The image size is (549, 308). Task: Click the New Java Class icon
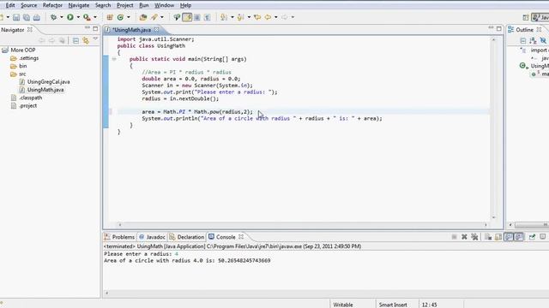click(x=120, y=17)
